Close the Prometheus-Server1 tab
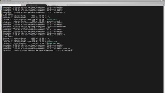This screenshot has width=165, height=93. [45, 5]
